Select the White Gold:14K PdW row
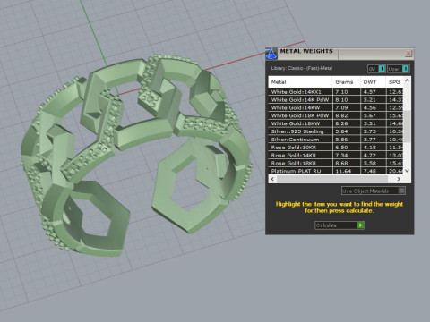Viewport: 430px width, 322px height. [336, 100]
